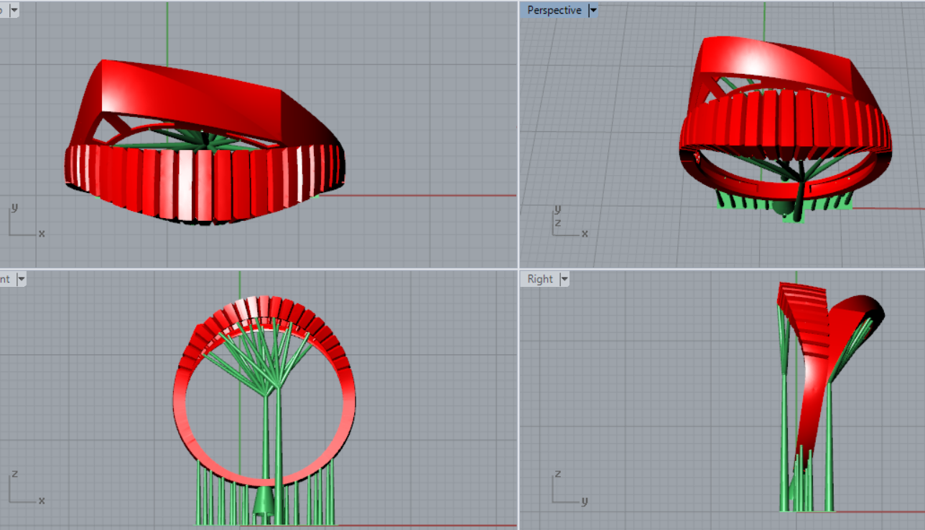This screenshot has height=530, width=925.
Task: Click the partially visible Top viewport title
Action: (3, 11)
